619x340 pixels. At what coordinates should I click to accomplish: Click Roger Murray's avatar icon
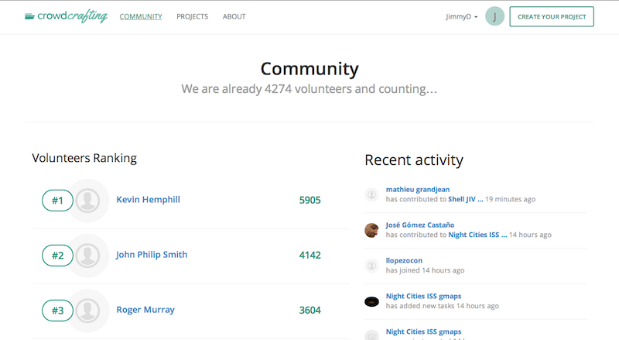(x=87, y=311)
